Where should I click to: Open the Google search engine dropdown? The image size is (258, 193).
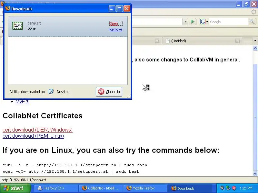[204, 22]
